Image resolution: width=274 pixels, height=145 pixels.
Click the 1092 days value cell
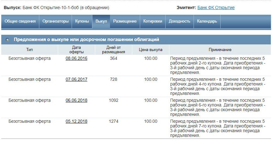[x=113, y=100]
